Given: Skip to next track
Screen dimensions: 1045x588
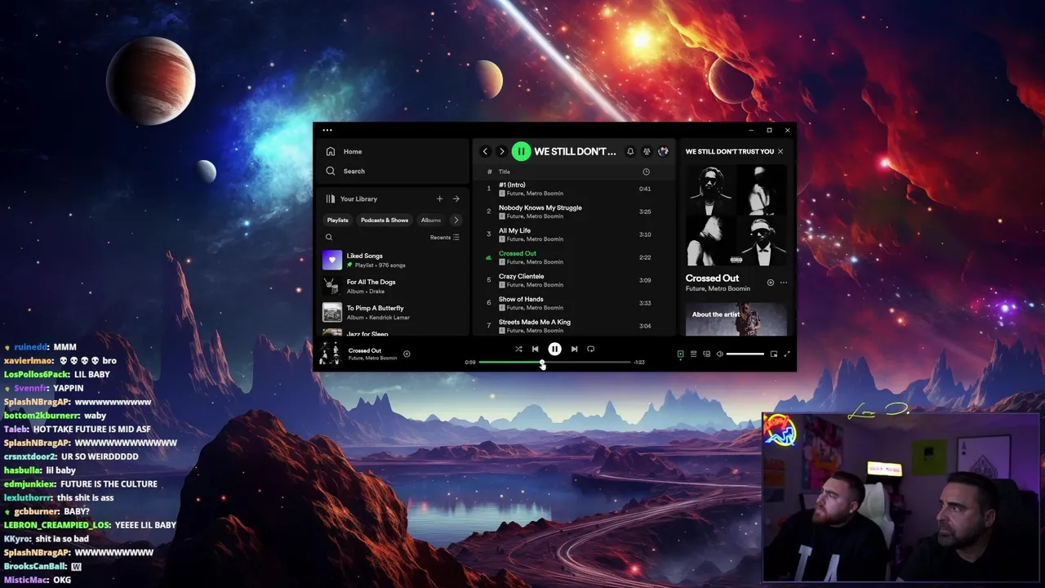Looking at the screenshot, I should 574,349.
